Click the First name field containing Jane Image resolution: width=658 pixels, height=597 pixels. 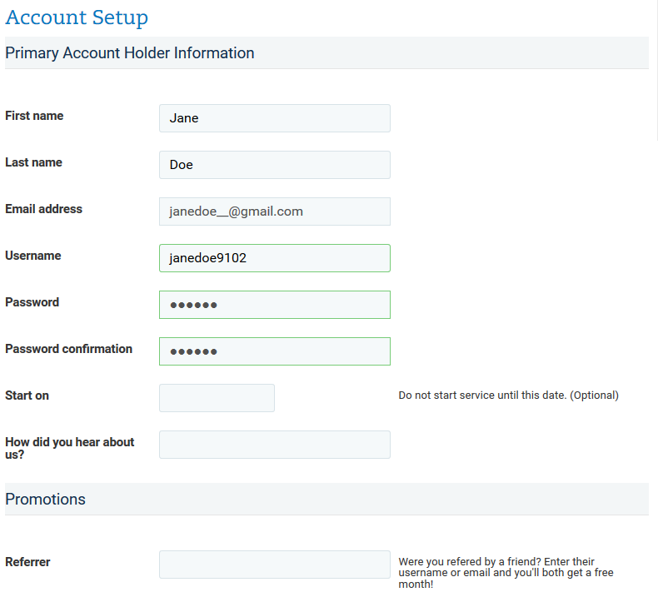pyautogui.click(x=275, y=118)
